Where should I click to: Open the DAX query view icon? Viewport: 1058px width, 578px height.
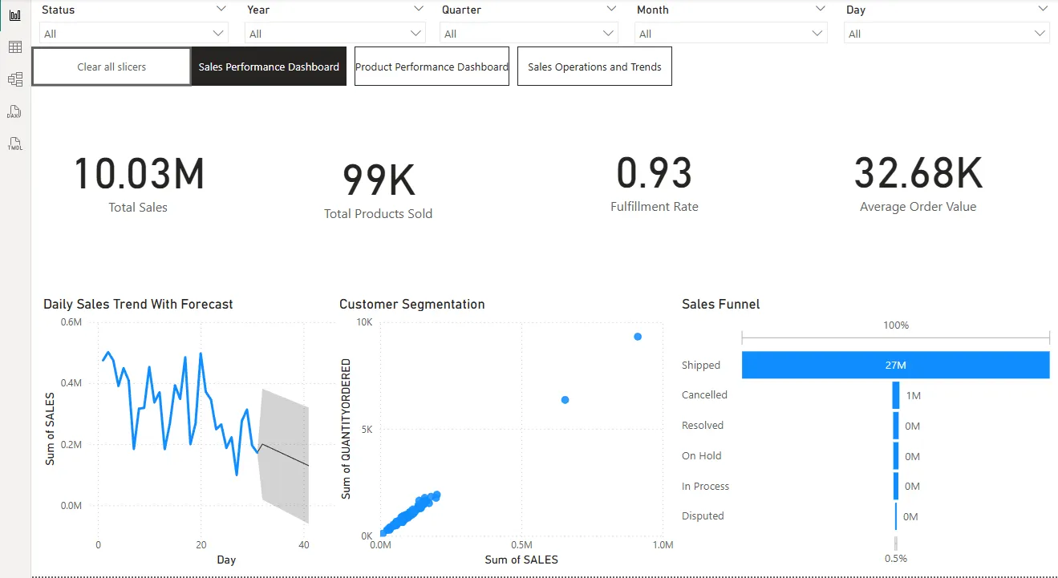click(x=13, y=111)
